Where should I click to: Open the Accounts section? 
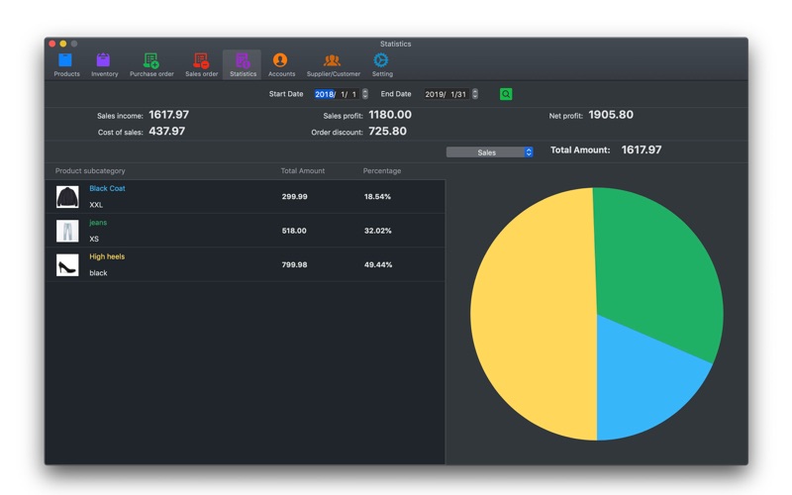(x=281, y=64)
